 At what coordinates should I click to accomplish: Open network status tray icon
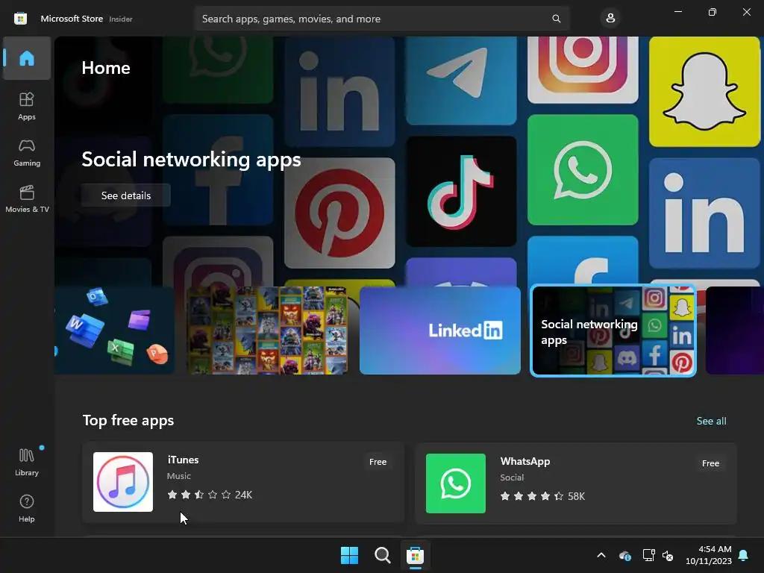pos(648,555)
